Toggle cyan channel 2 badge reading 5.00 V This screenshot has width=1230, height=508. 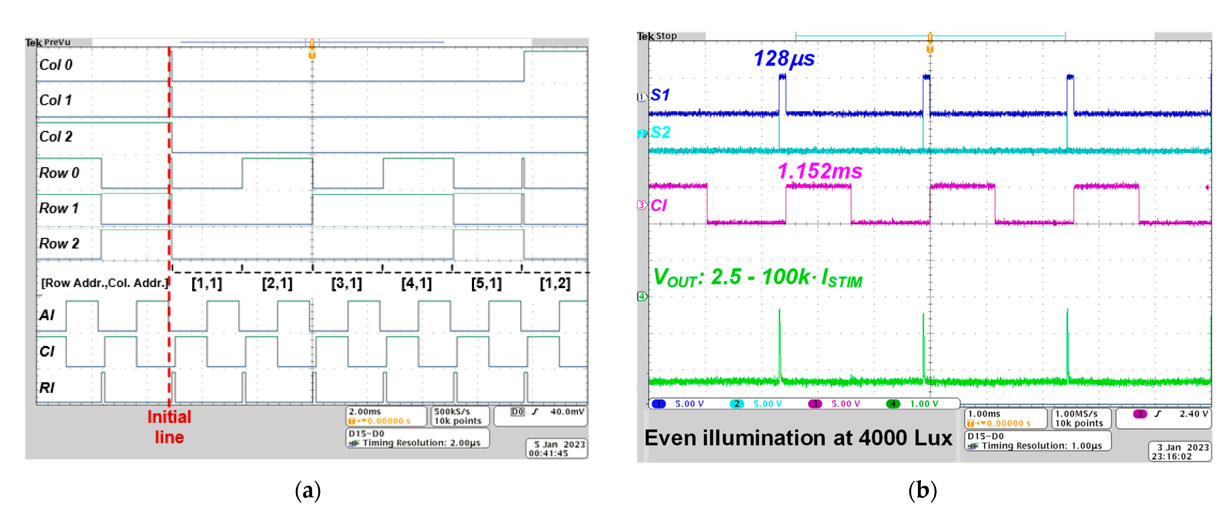737,404
